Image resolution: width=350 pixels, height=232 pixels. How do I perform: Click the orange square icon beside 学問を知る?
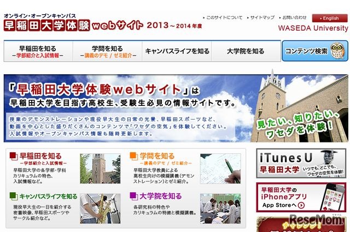133,156
